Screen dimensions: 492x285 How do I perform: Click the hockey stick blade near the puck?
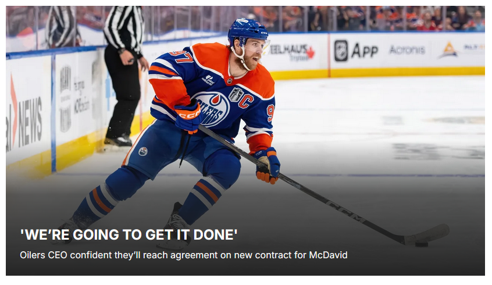pos(427,235)
